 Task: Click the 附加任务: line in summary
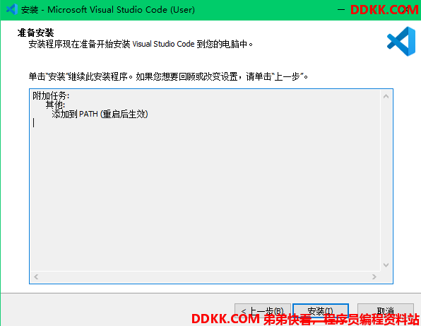click(51, 95)
